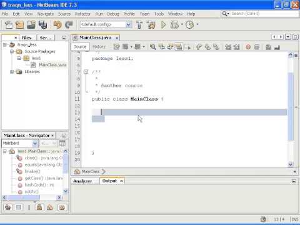This screenshot has height=225, width=300.
Task: Select clone() in the Navigator list
Action: click(44, 158)
